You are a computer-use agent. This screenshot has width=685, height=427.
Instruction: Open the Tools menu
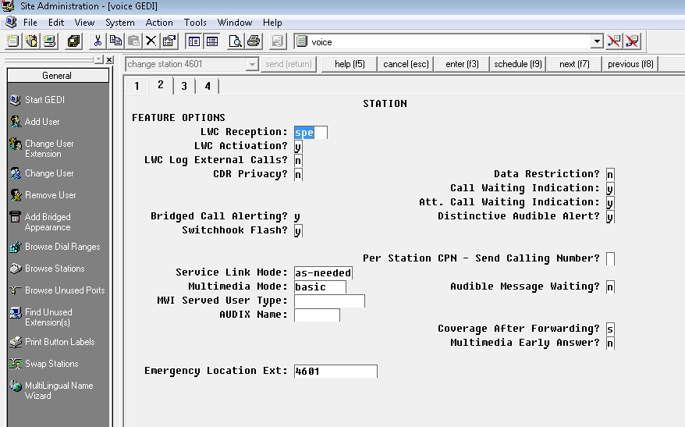click(x=195, y=23)
